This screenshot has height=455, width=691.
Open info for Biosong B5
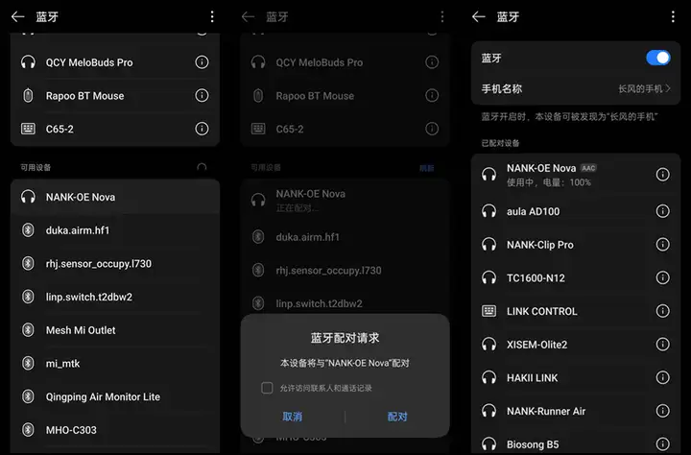[x=662, y=443]
